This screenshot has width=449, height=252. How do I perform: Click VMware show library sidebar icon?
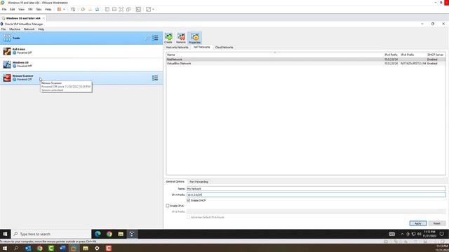coord(107,9)
